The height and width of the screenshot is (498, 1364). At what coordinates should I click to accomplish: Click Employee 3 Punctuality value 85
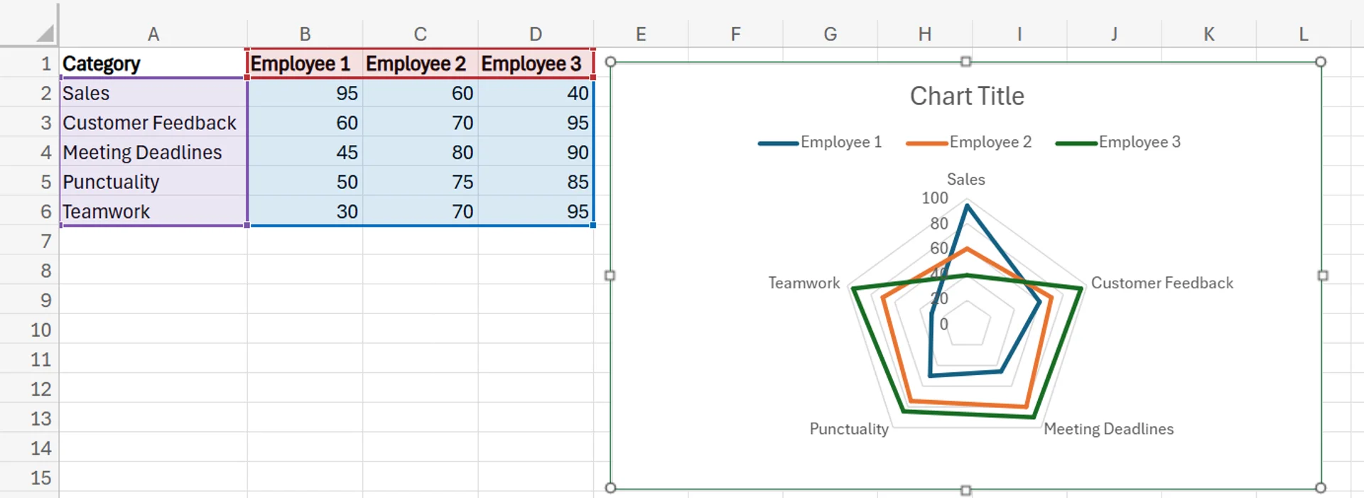point(536,182)
